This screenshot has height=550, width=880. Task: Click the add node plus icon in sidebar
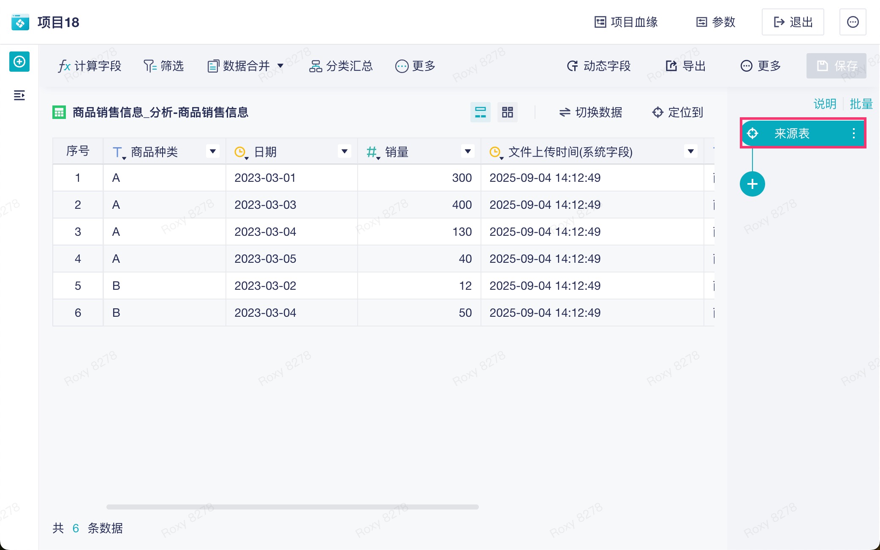coord(19,62)
